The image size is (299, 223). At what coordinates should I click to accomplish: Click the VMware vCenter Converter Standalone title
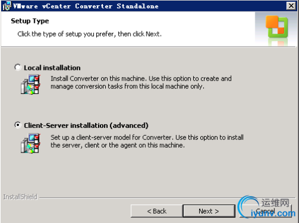[x=86, y=6]
